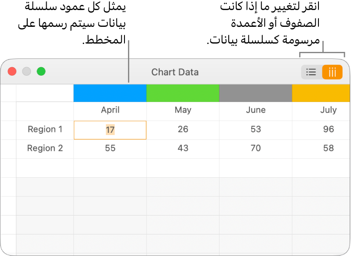Click the cell with value 70
351x256 pixels.
[x=256, y=148]
